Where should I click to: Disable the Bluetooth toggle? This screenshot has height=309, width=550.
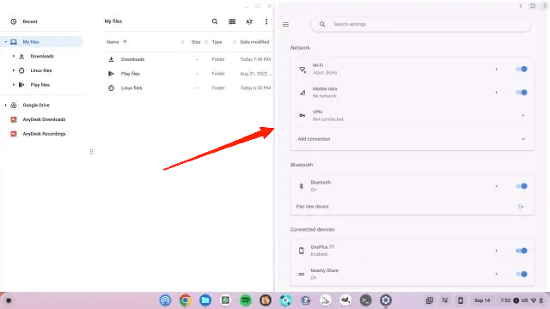coord(522,186)
